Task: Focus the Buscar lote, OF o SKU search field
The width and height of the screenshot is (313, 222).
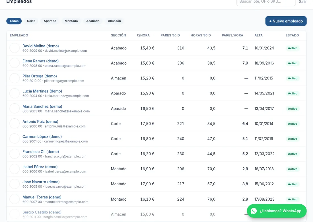Action: pyautogui.click(x=266, y=2)
